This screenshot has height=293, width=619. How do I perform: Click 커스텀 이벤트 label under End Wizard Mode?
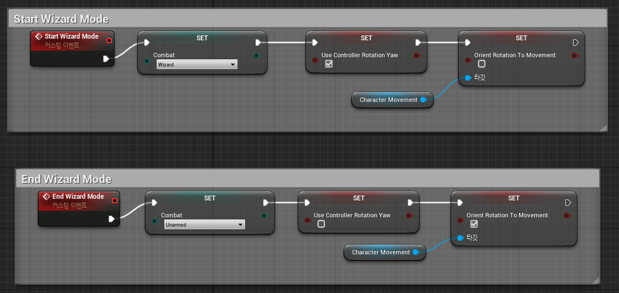click(69, 205)
